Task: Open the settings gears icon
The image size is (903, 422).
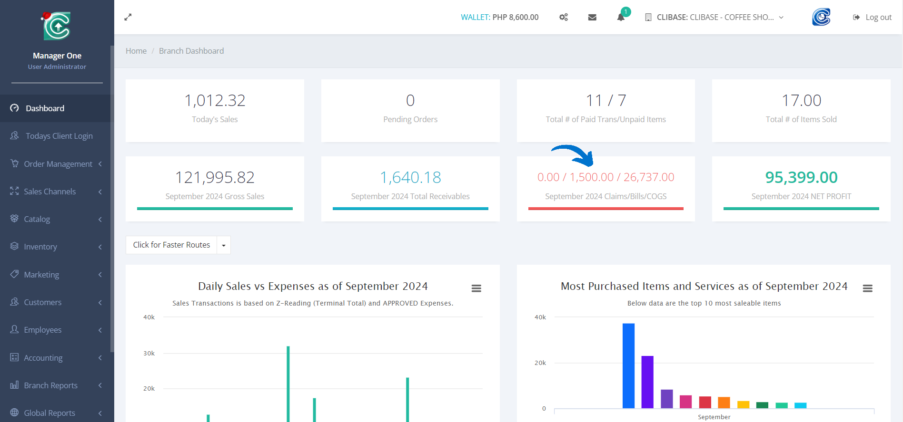Action: point(564,17)
